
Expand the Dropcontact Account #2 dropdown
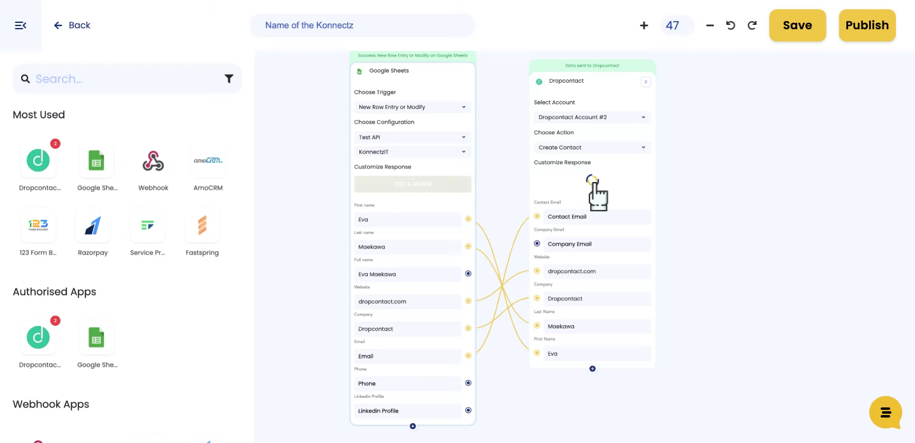[x=593, y=117]
